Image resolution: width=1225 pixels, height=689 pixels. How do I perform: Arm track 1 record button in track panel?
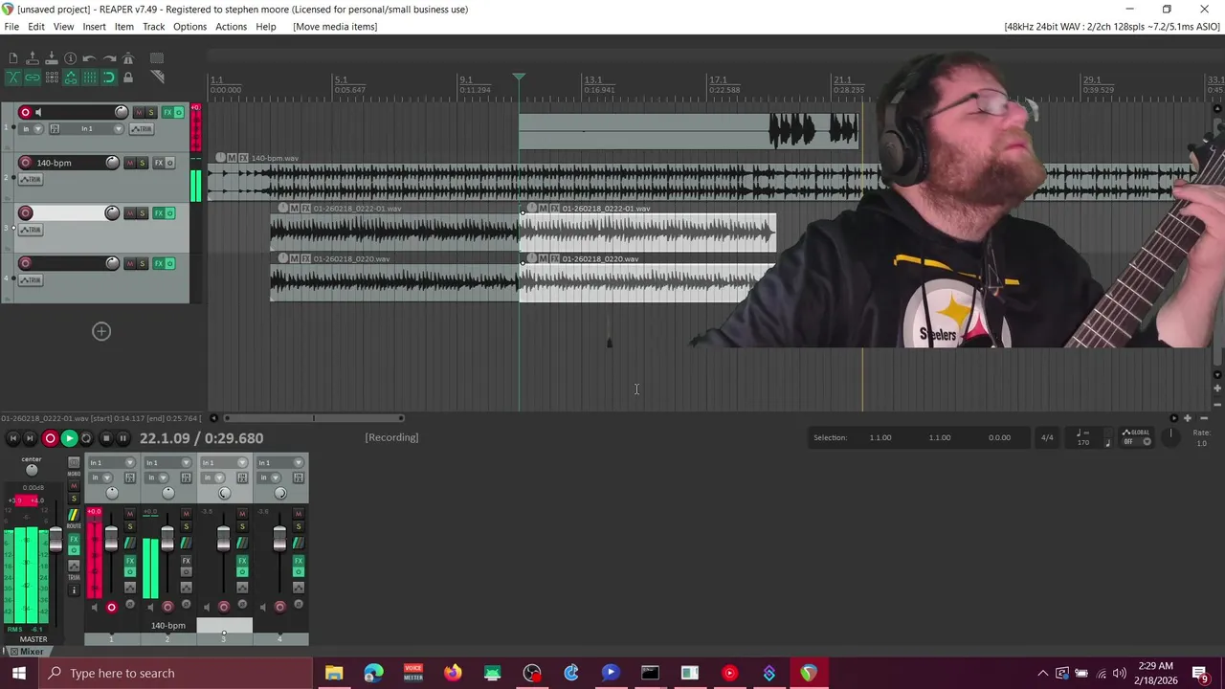point(26,112)
